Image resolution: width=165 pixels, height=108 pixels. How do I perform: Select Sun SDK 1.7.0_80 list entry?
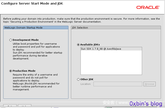pos(111,49)
